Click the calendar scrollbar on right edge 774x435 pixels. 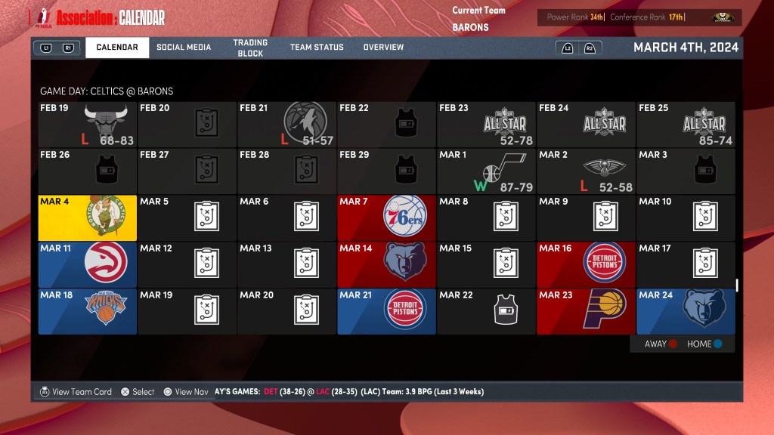737,285
